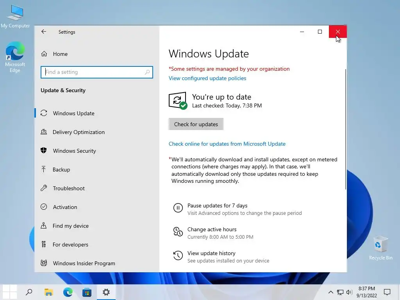This screenshot has height=300, width=400.
Task: Open View update history
Action: pyautogui.click(x=211, y=253)
